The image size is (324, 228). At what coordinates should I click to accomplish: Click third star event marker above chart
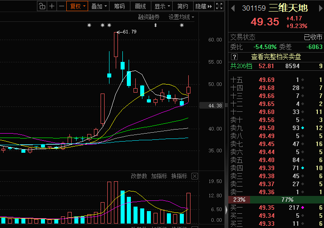[109, 25]
